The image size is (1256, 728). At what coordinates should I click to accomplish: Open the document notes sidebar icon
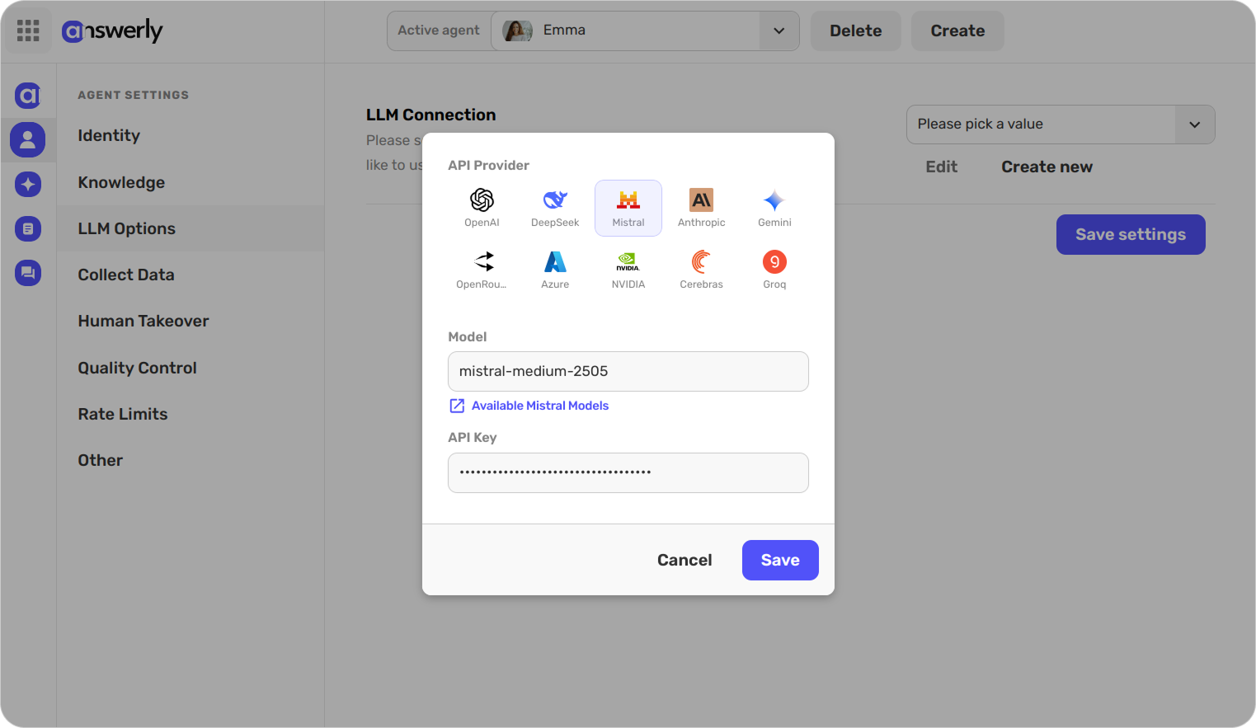click(28, 228)
